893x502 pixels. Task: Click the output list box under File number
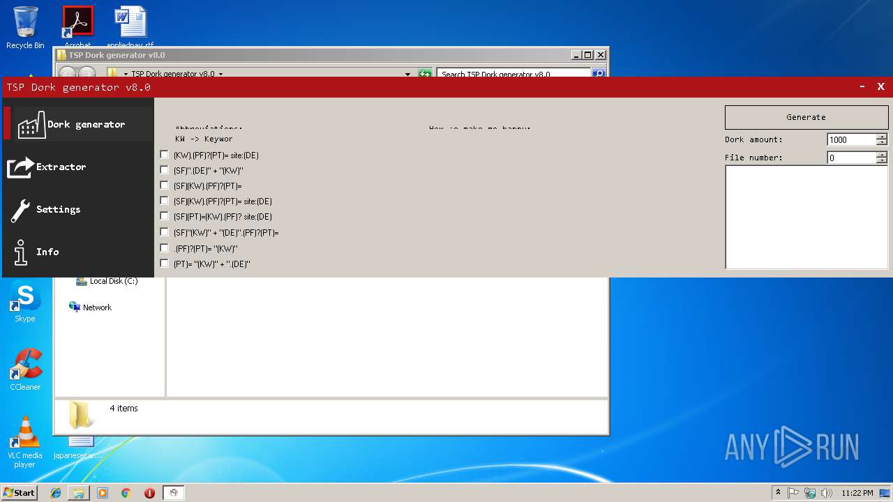(x=806, y=217)
